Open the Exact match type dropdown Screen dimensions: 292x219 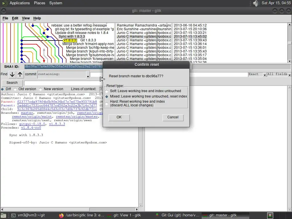(265, 75)
